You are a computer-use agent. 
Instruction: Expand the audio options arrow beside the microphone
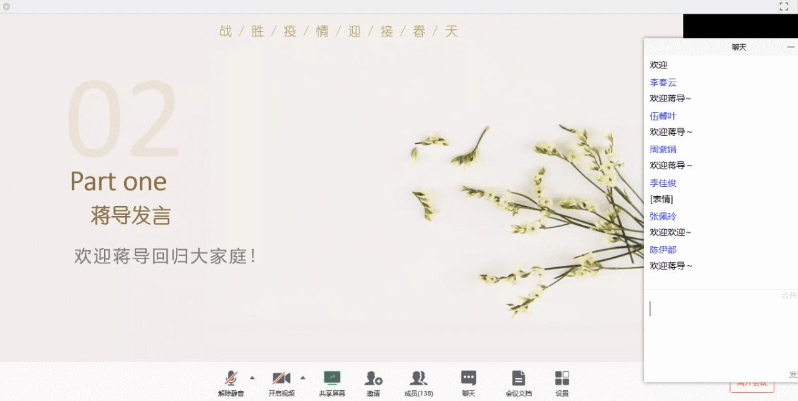click(252, 377)
